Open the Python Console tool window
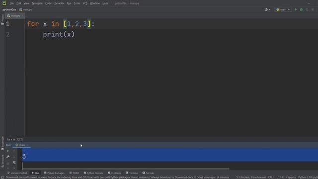The width and height of the screenshot is (318, 179). click(x=93, y=173)
